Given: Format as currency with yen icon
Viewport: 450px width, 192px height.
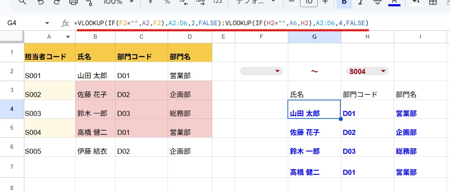Looking at the screenshot, I should (x=150, y=2).
